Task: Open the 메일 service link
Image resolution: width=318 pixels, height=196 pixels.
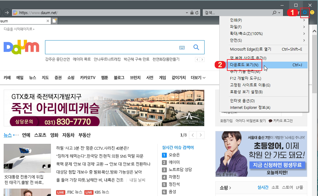Action: tap(20, 78)
